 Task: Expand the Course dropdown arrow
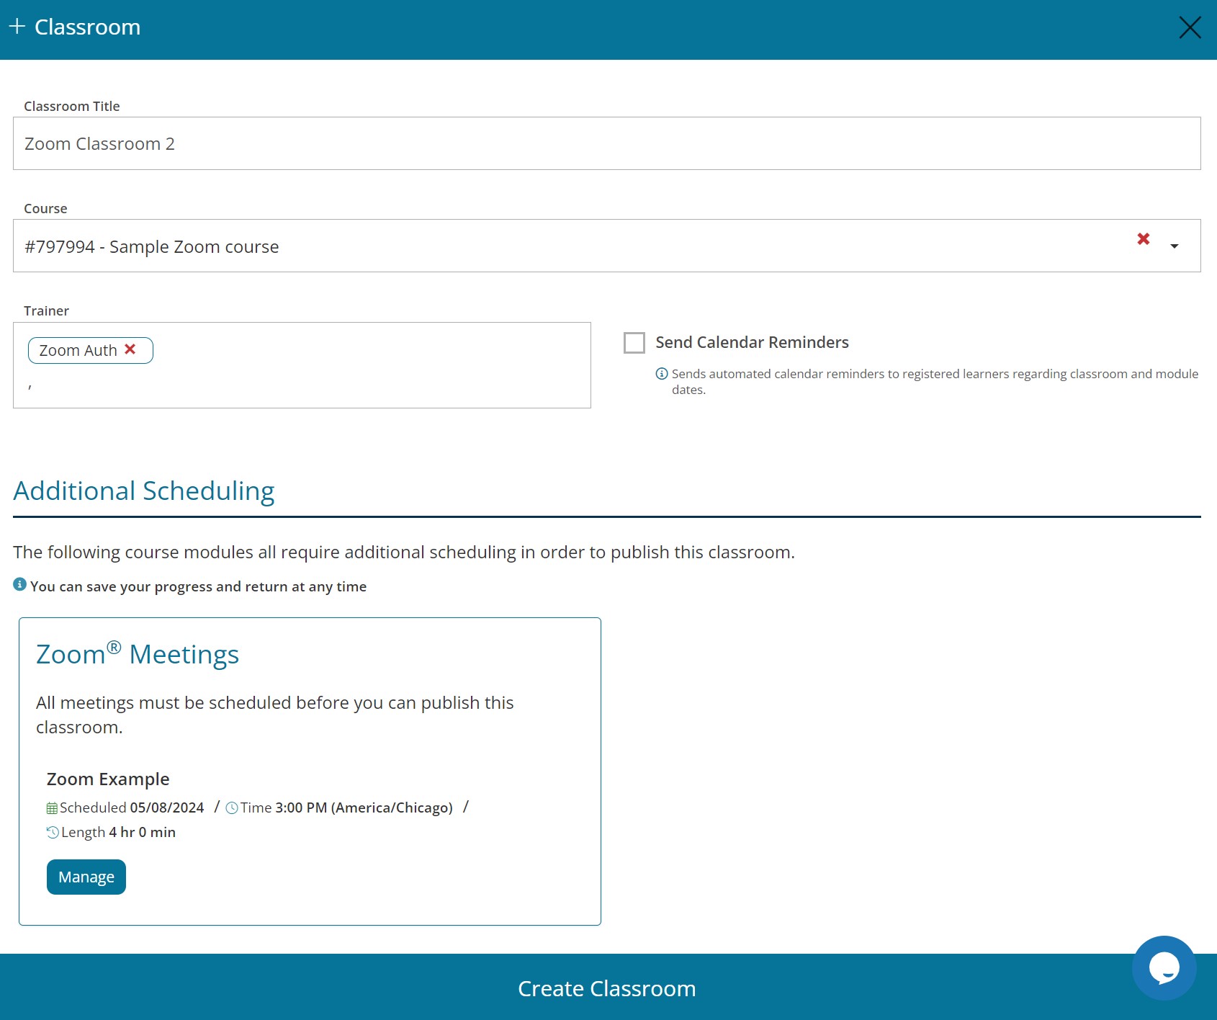[1175, 246]
